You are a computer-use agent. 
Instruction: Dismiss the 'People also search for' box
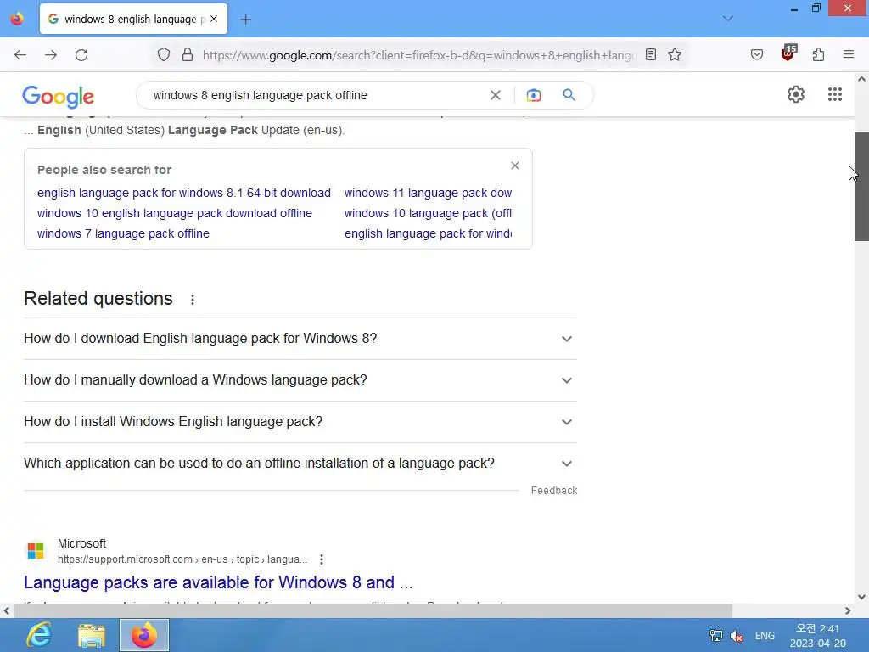(x=515, y=166)
